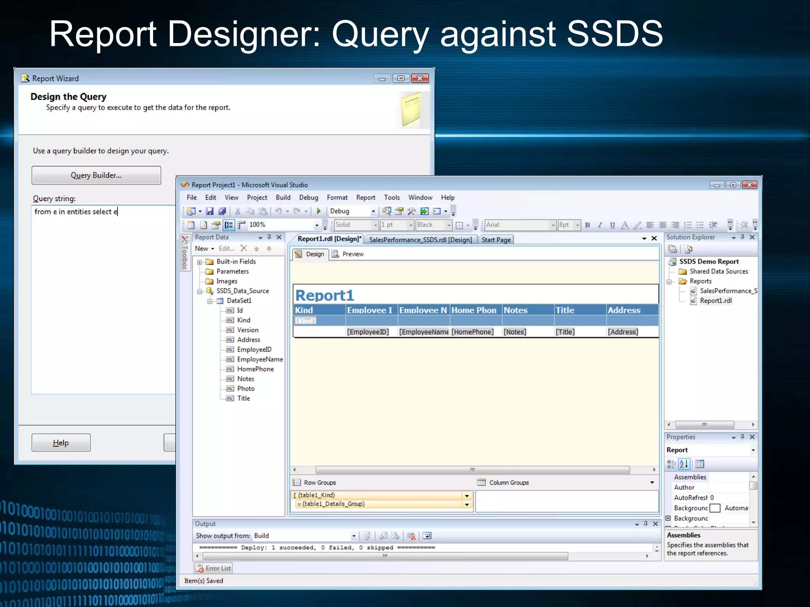Open the Format menu

tap(337, 198)
